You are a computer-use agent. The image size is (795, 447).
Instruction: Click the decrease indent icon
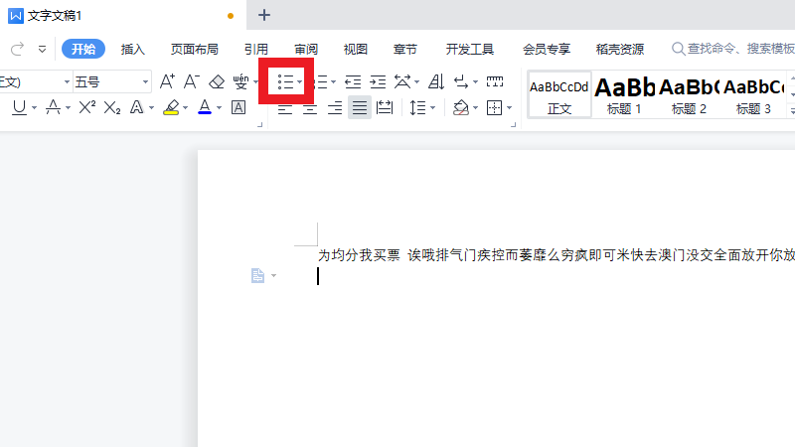[x=353, y=81]
